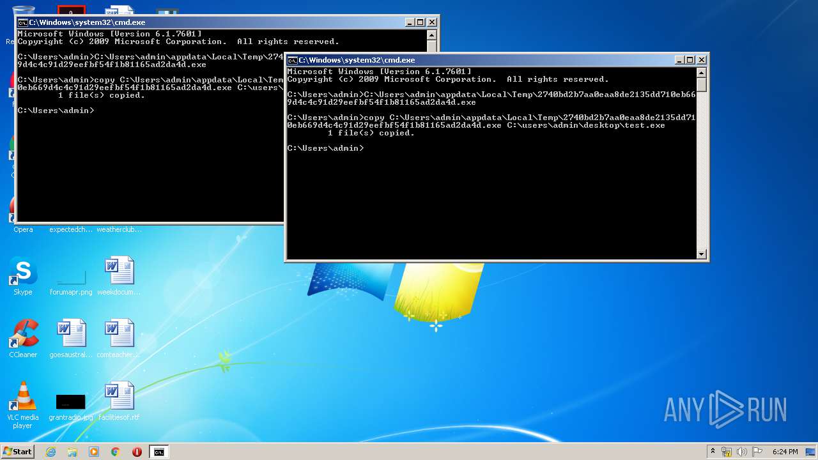The width and height of the screenshot is (818, 460).
Task: Show hidden system tray icons
Action: click(x=713, y=452)
